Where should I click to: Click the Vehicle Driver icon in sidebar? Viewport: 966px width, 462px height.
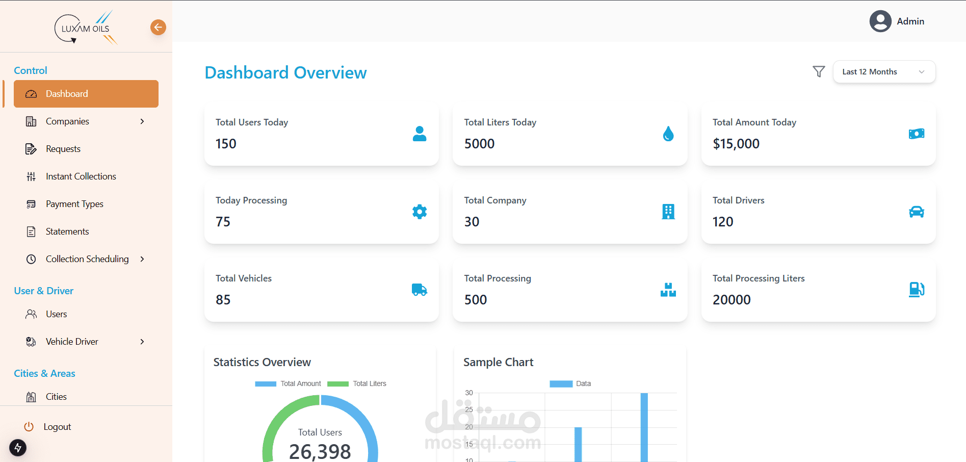point(31,342)
